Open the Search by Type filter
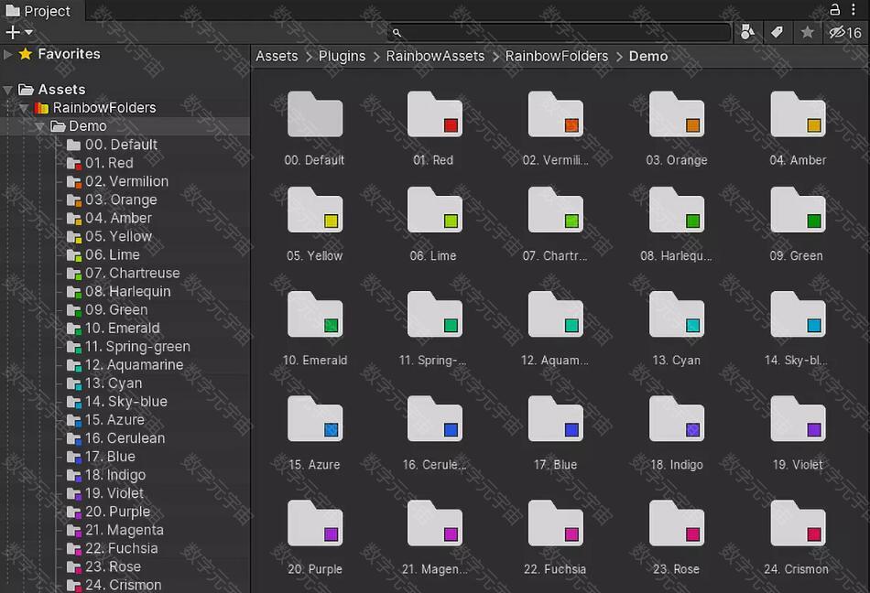 (747, 33)
